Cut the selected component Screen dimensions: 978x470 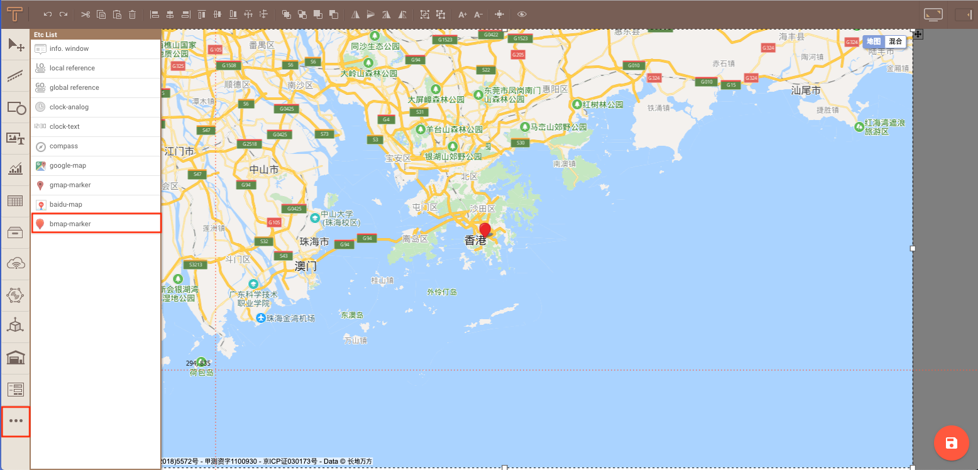tap(85, 14)
